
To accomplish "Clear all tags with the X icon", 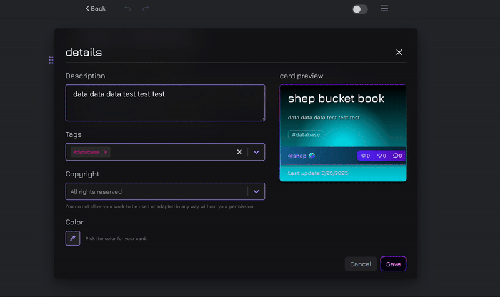I will click(239, 152).
